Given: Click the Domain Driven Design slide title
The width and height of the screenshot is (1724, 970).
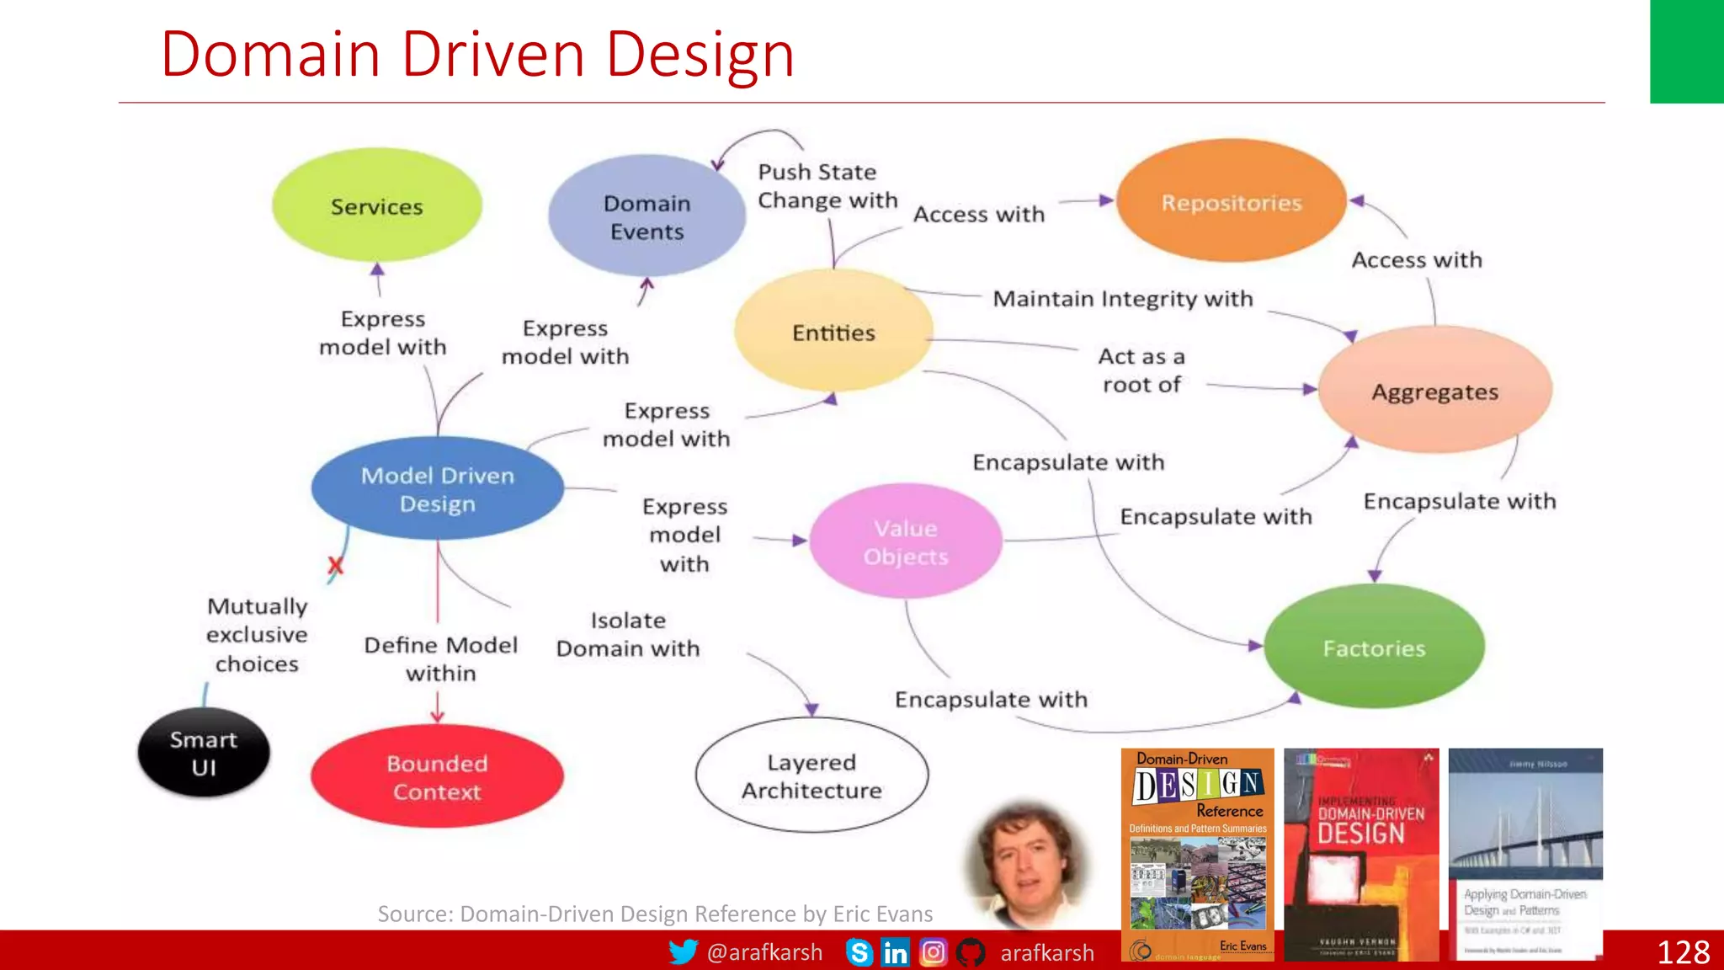Looking at the screenshot, I should pos(477,54).
